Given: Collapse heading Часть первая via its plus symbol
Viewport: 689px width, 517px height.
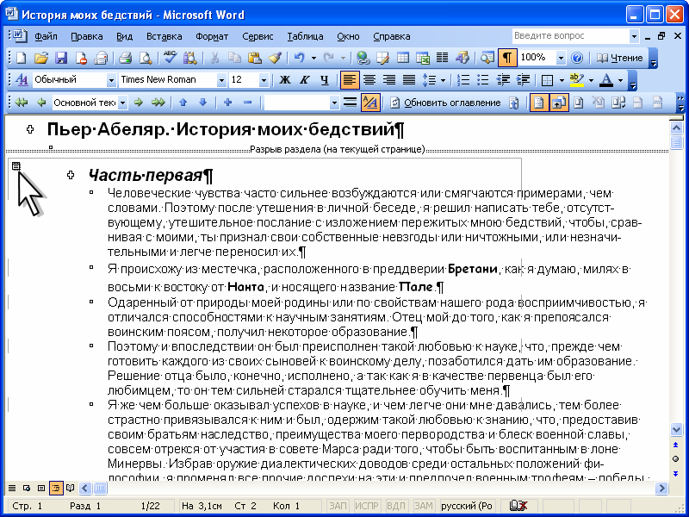Looking at the screenshot, I should pos(71,176).
